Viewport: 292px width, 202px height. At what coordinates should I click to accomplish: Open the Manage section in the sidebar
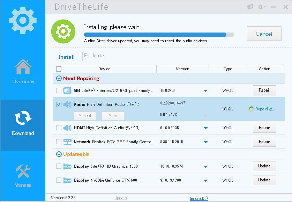point(23,176)
